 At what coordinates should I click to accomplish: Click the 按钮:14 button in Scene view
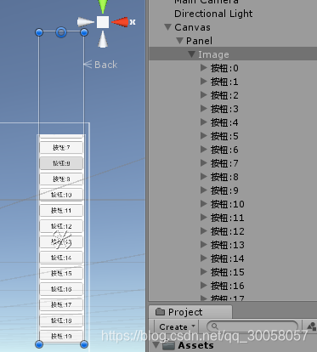click(x=61, y=258)
